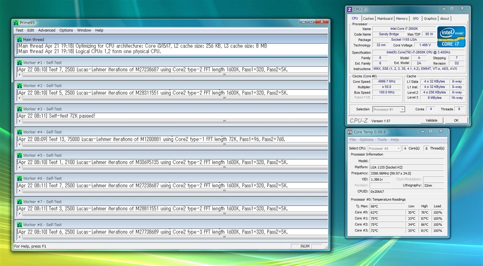Click the Worker #4 Self-Test icon

(19, 132)
